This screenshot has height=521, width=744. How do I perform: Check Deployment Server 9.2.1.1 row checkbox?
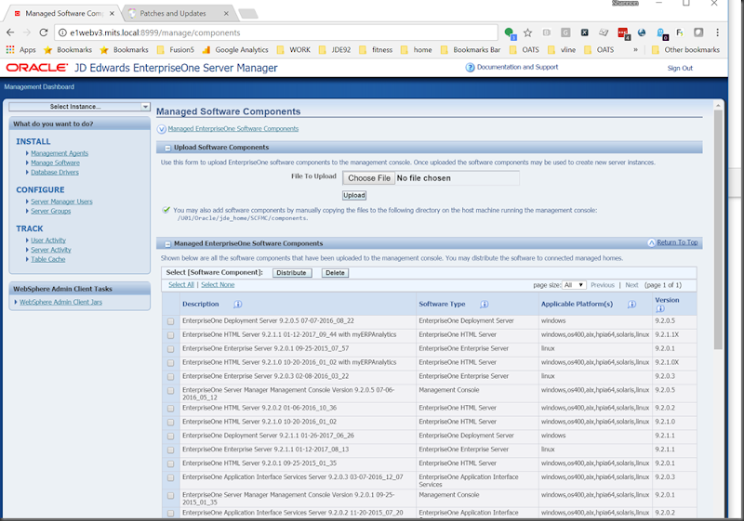pos(170,436)
